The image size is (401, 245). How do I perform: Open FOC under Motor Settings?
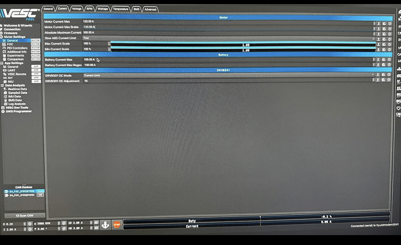pyautogui.click(x=10, y=45)
